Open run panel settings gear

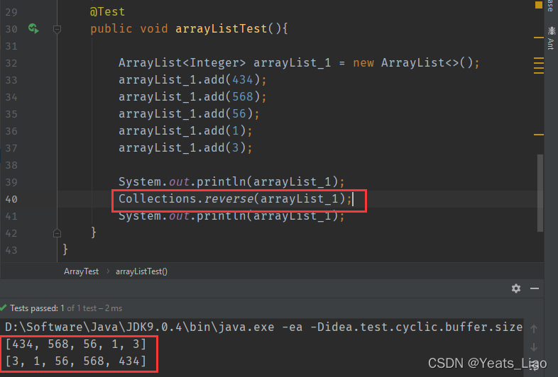click(516, 288)
